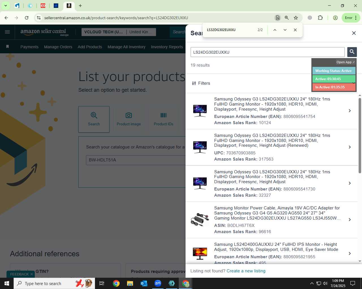362x289 pixels.
Task: Go to previous find match
Action: coord(275,30)
